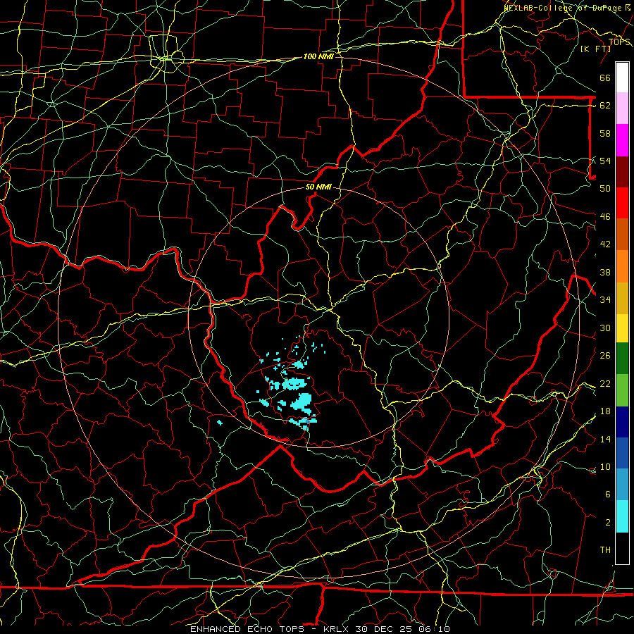Click the "06:10" timestamp in footer
The image size is (634, 634).
tap(435, 629)
